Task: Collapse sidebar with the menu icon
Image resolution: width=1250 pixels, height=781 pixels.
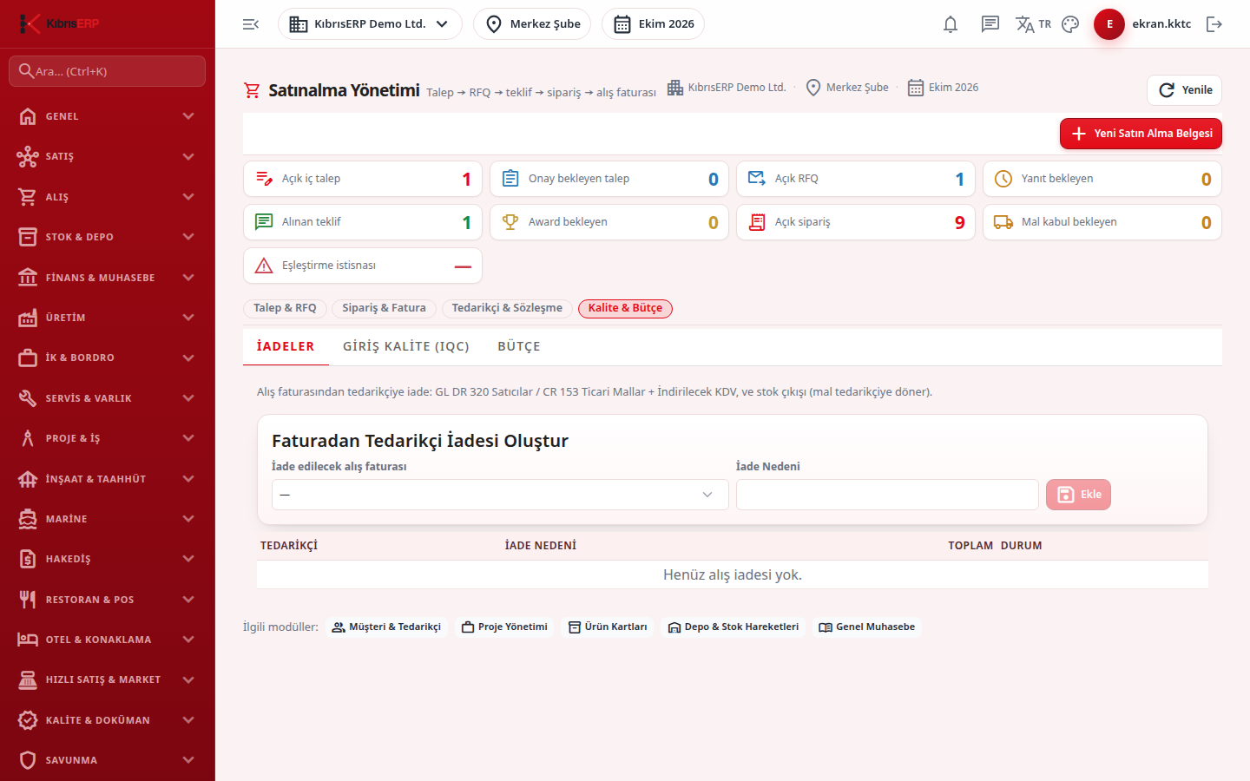Action: [x=251, y=24]
